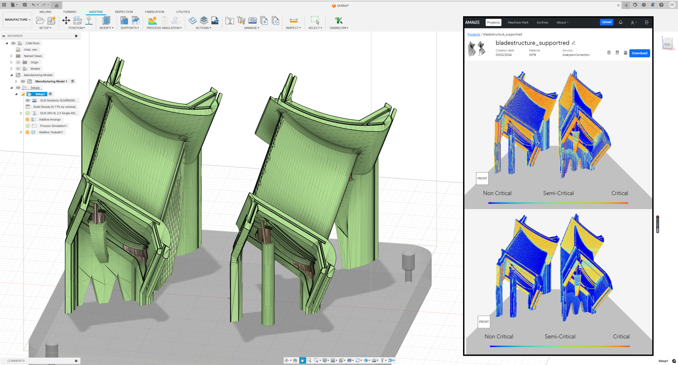Click the Projects breadcrumb link

point(474,35)
